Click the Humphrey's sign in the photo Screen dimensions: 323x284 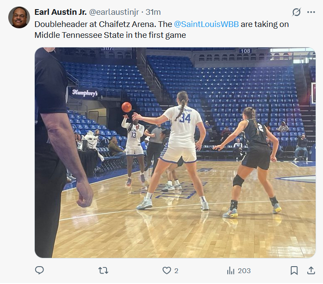point(84,93)
